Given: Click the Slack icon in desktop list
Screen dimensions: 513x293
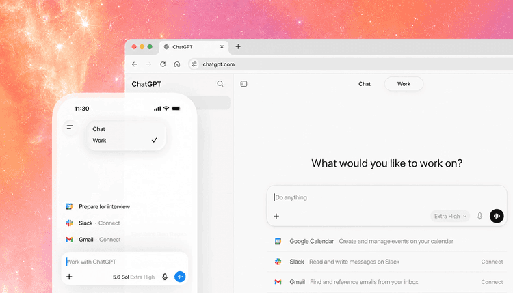Looking at the screenshot, I should click(278, 262).
